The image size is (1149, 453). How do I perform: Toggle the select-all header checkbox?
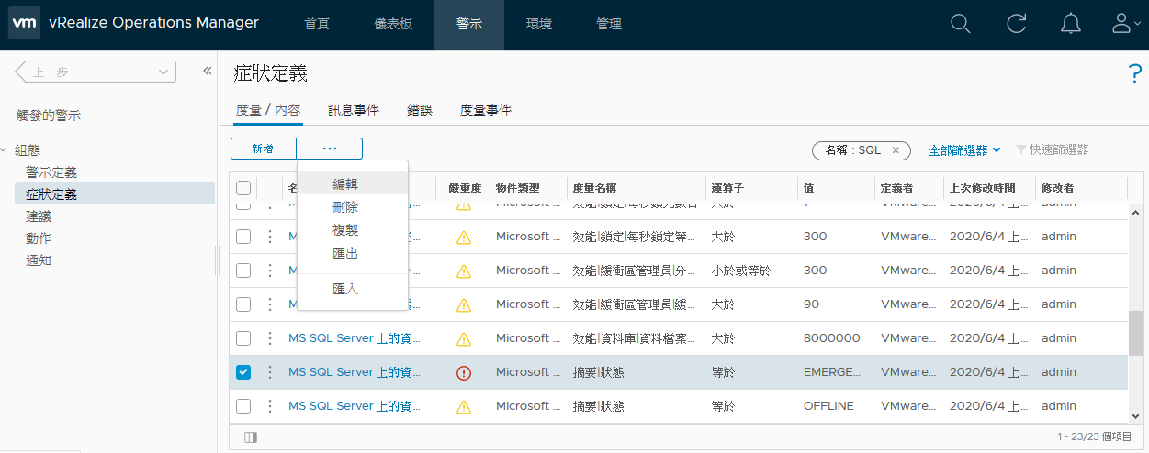pos(243,188)
